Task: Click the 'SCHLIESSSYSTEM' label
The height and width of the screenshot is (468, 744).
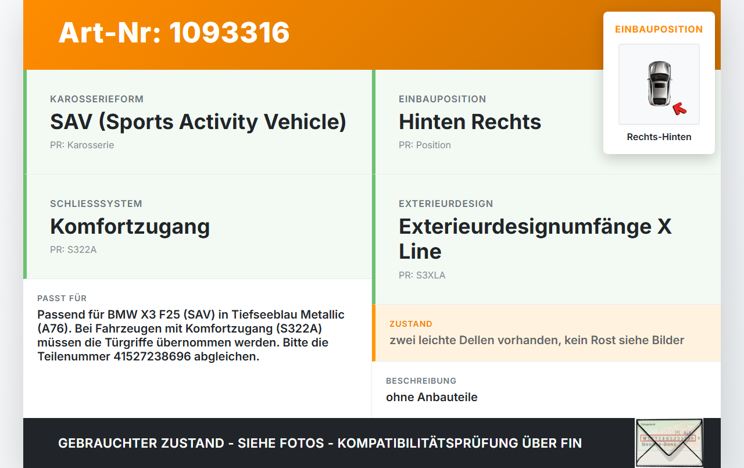Action: coord(96,204)
